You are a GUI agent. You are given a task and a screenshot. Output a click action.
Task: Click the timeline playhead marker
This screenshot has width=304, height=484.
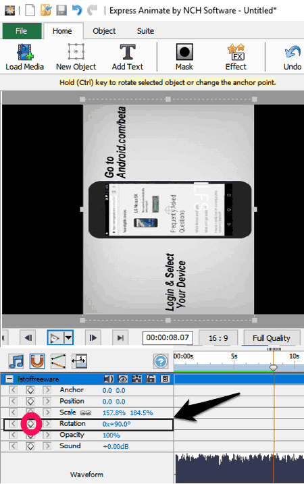point(274,368)
